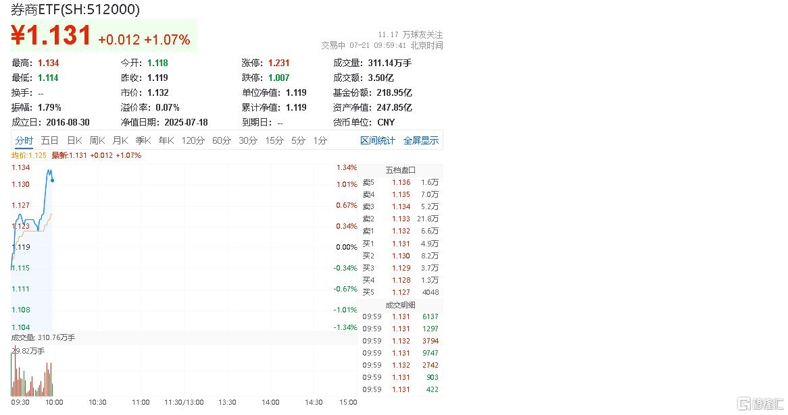
Task: Click the trade row with volume 2742
Action: click(x=401, y=365)
